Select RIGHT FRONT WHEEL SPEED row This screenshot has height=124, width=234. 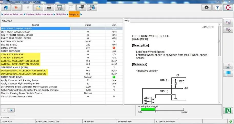point(62,35)
